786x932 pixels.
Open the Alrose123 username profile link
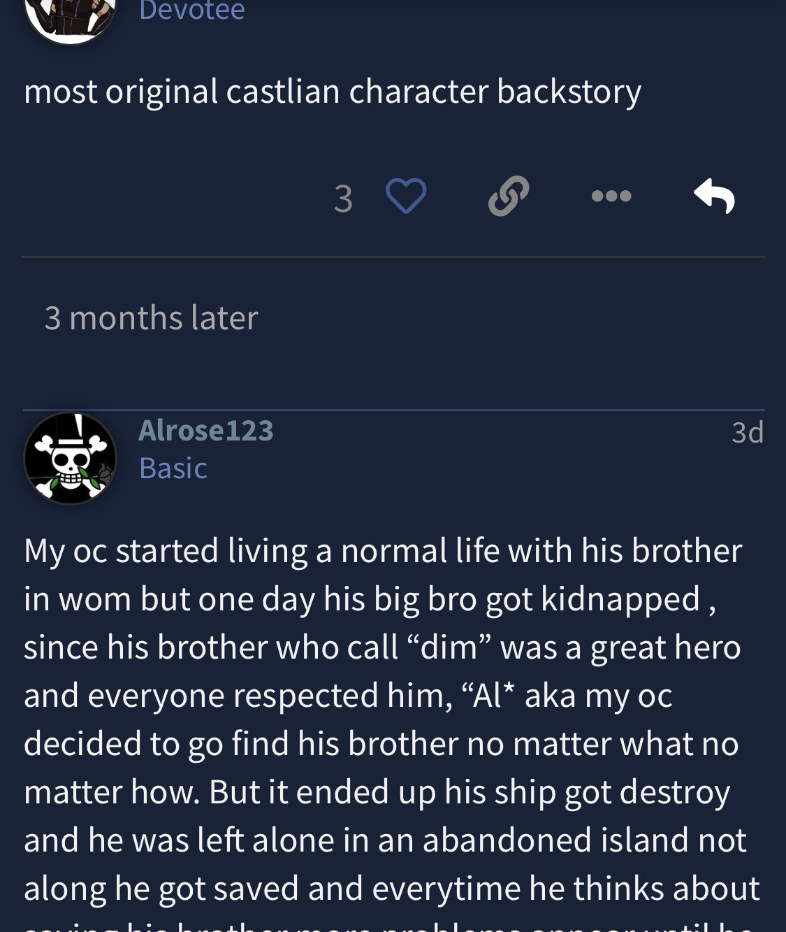tap(206, 431)
